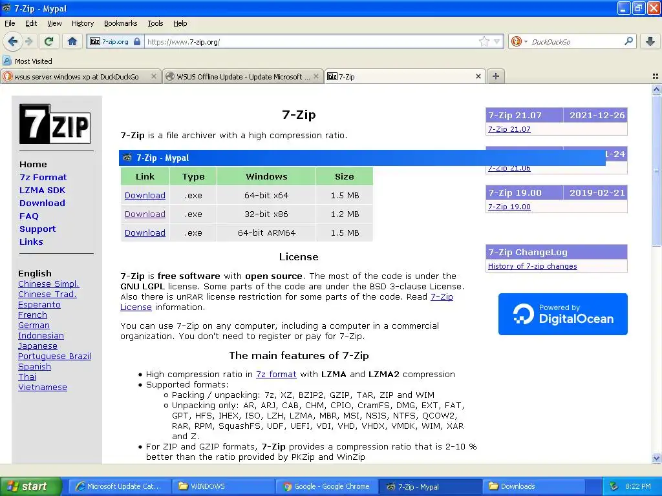662x496 pixels.
Task: Switch language to German
Action: tap(34, 325)
